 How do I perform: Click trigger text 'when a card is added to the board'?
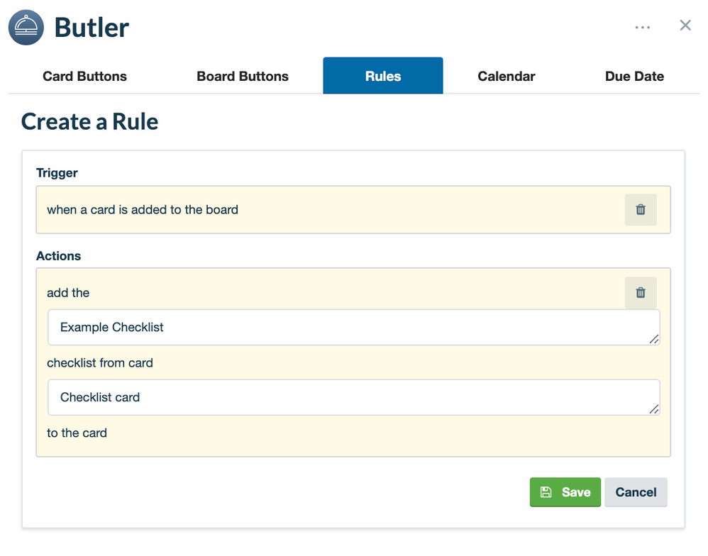click(142, 210)
